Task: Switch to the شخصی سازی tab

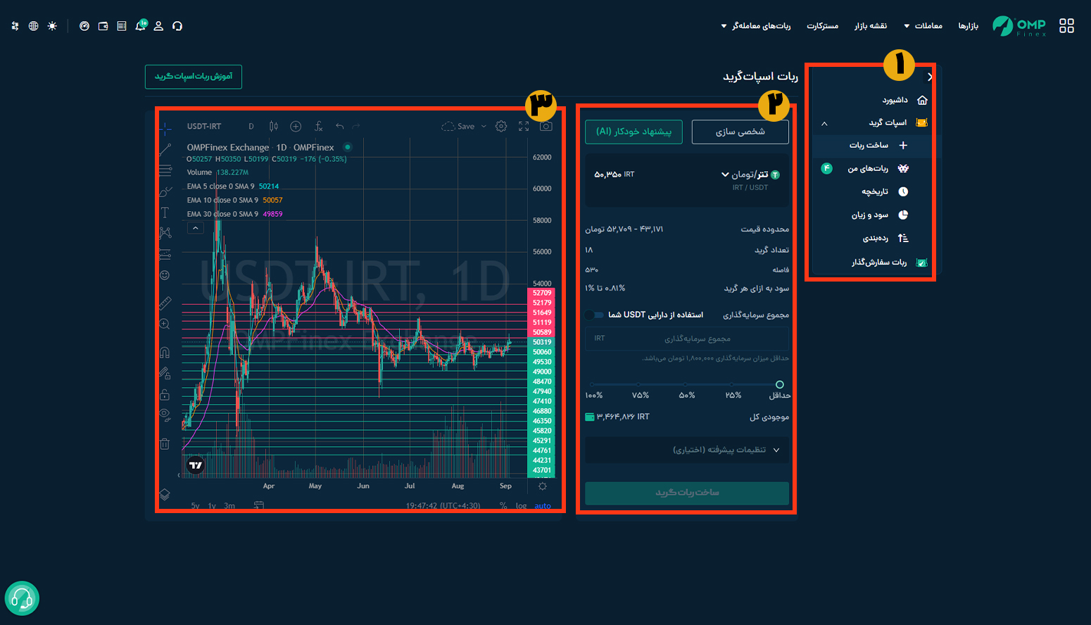Action: [740, 132]
